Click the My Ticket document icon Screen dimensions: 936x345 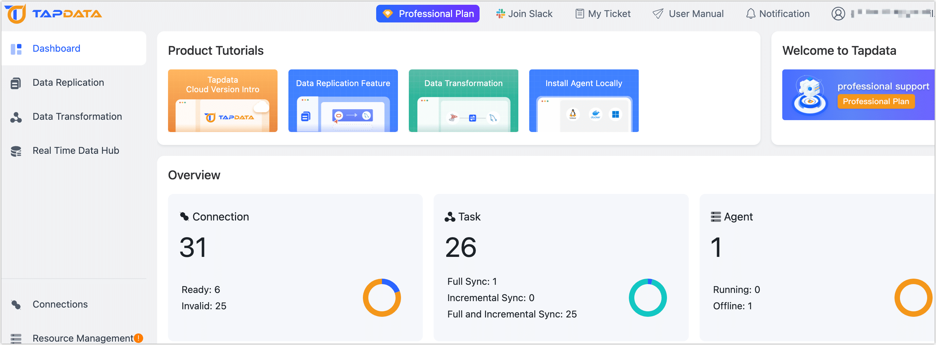580,14
